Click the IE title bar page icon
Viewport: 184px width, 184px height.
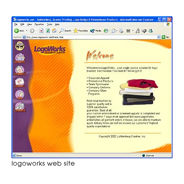point(14,19)
